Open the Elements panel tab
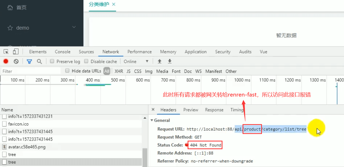344x167 pixels. [38, 52]
